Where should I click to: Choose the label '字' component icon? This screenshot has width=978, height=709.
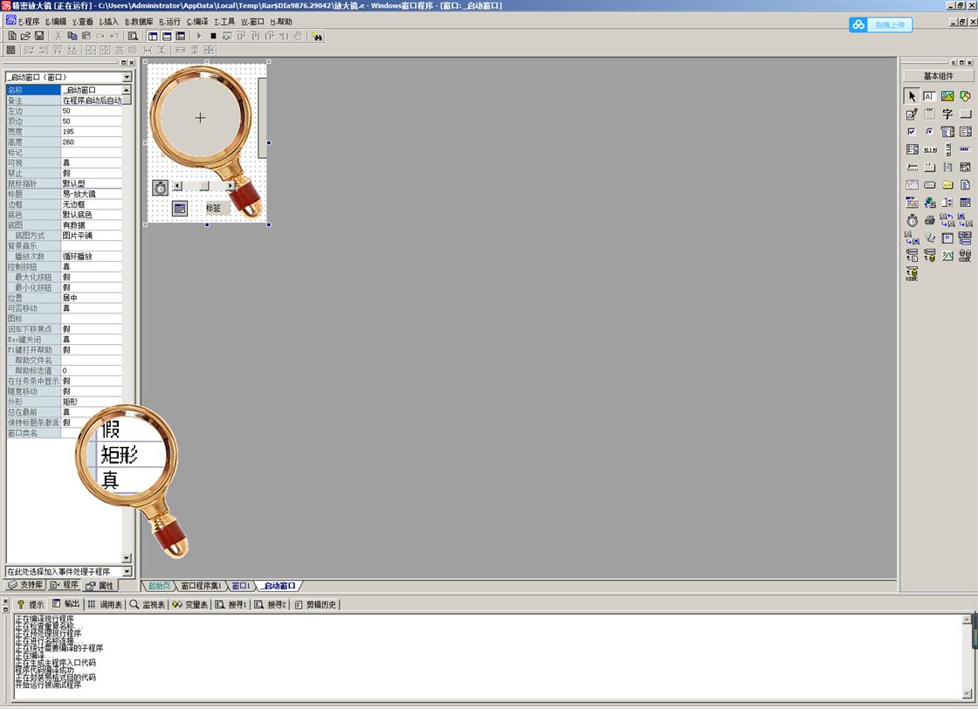pyautogui.click(x=947, y=114)
